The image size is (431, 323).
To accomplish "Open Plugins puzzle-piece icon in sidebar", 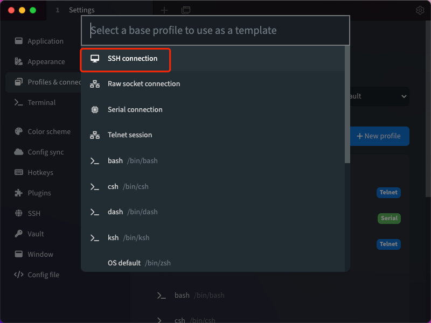I will pos(18,193).
